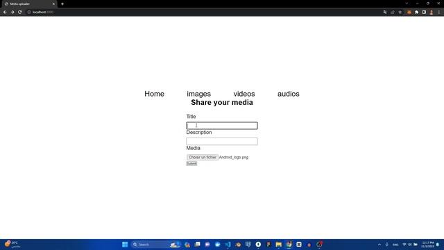Close the Media uploader tab
The height and width of the screenshot is (250, 444).
pos(53,4)
